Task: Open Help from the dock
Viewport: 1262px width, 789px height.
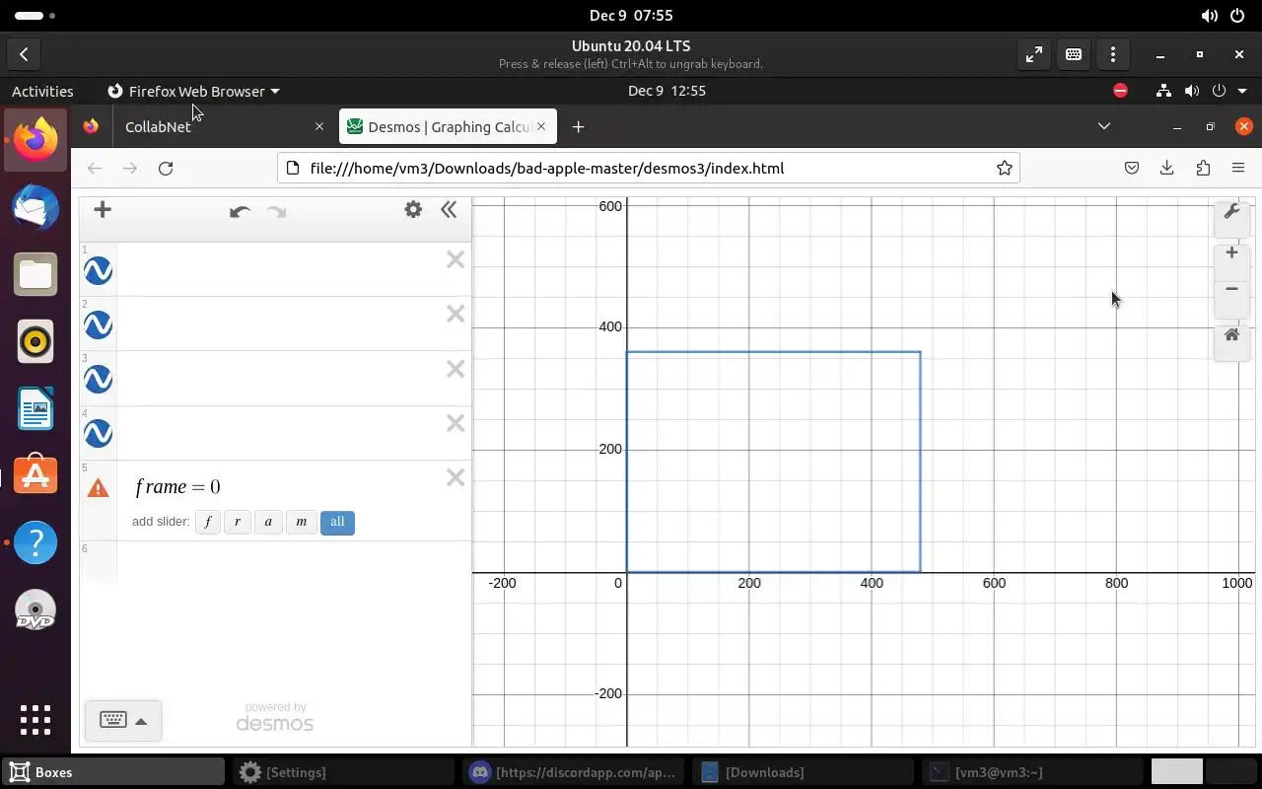Action: pos(35,542)
